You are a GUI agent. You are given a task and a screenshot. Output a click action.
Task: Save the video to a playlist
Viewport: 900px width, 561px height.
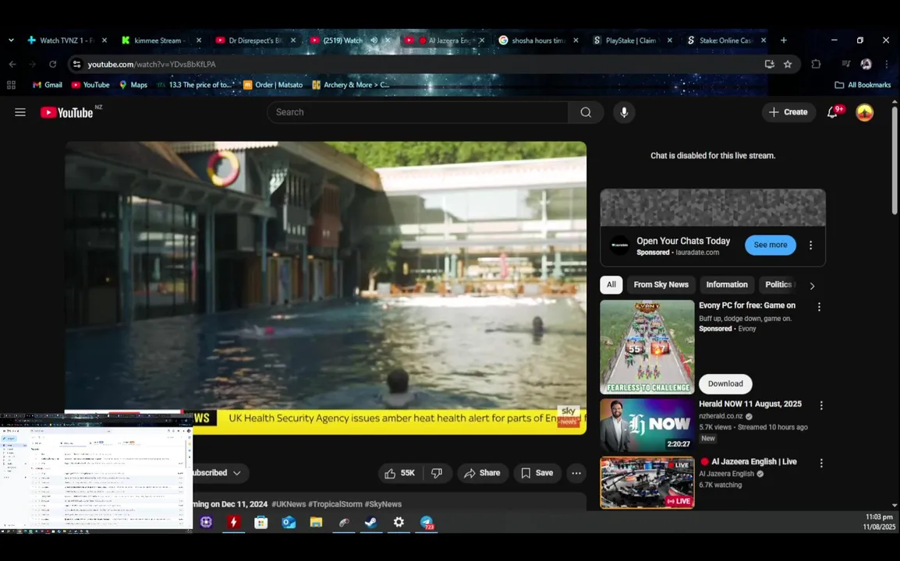click(x=537, y=473)
